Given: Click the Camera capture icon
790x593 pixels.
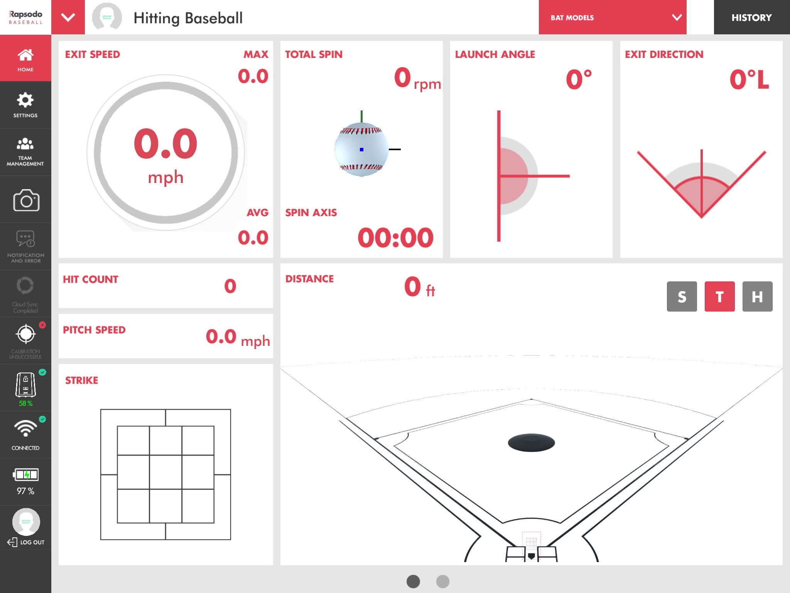Looking at the screenshot, I should pyautogui.click(x=25, y=201).
